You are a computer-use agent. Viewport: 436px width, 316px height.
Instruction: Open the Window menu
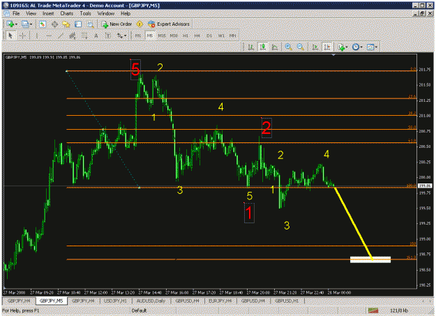click(x=105, y=13)
